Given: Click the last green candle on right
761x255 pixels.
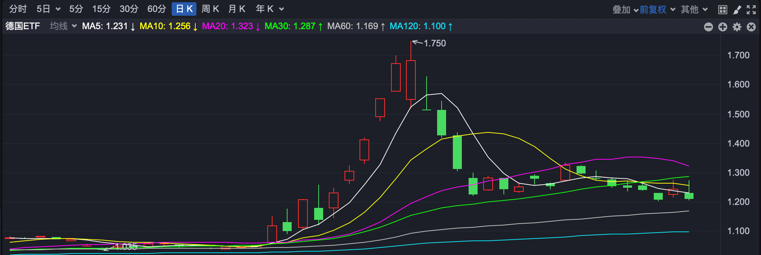Looking at the screenshot, I should click(x=689, y=196).
